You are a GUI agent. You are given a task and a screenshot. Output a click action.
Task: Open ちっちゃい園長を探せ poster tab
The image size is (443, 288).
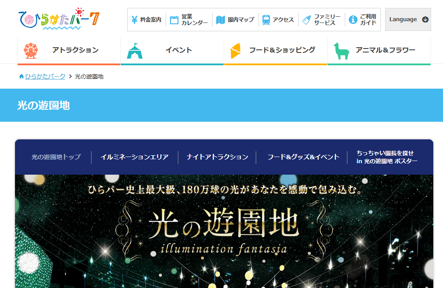click(x=387, y=157)
